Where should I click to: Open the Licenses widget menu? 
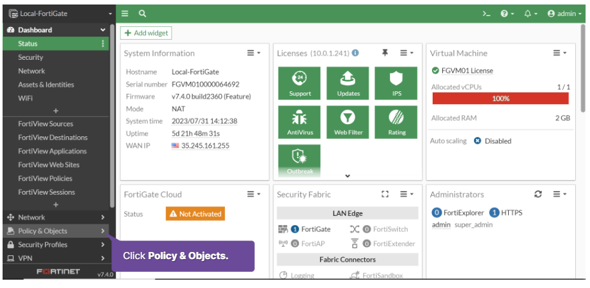coord(406,53)
